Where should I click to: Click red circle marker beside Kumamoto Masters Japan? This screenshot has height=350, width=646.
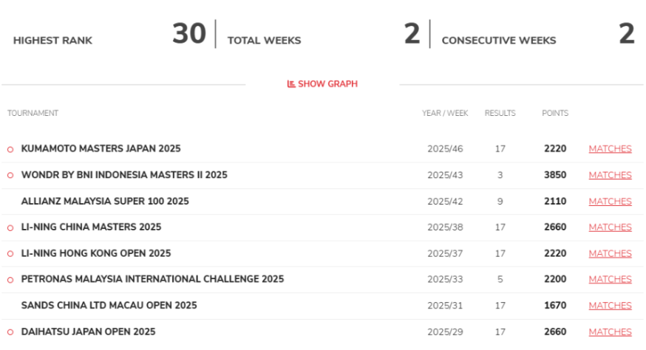pos(10,149)
